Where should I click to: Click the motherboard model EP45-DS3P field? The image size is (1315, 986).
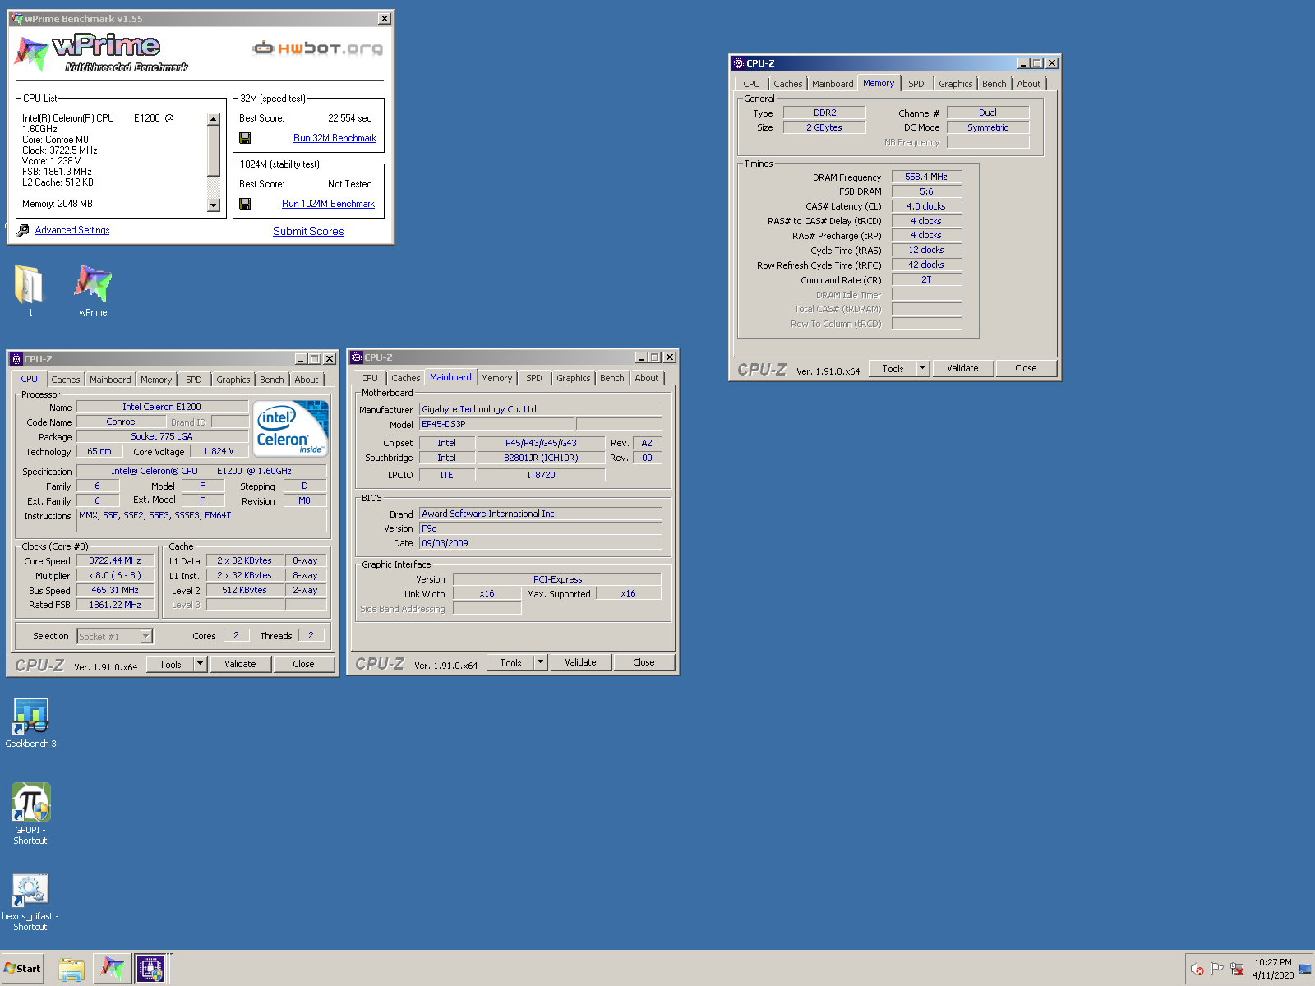coord(496,424)
